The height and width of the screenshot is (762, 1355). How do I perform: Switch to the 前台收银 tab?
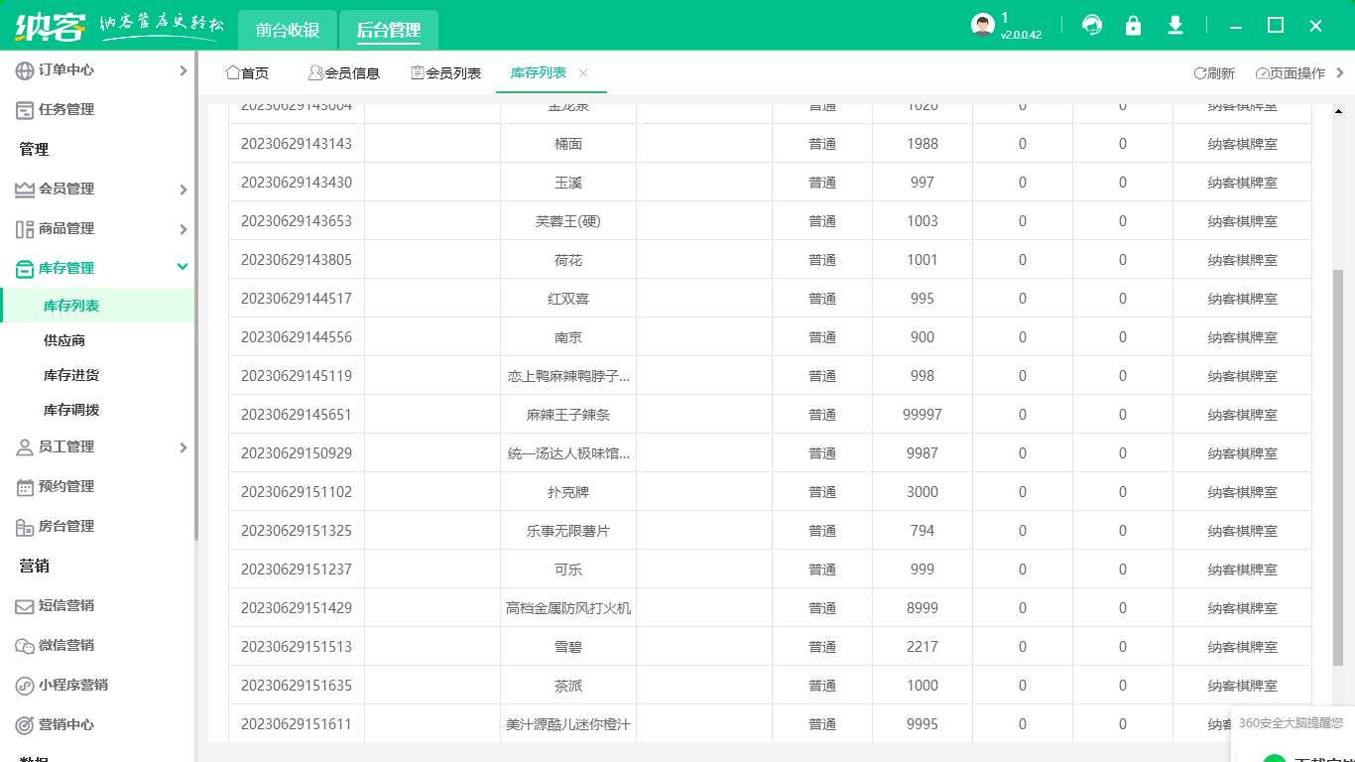pyautogui.click(x=288, y=31)
